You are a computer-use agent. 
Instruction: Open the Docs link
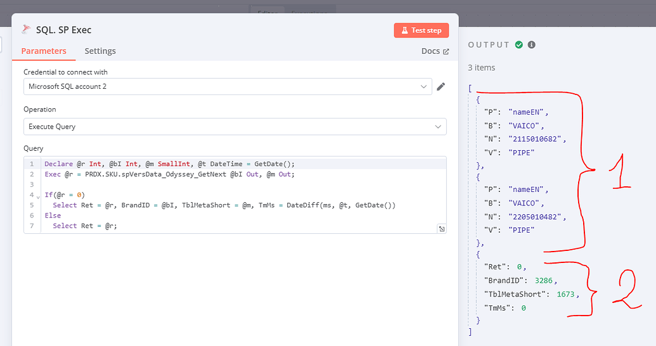click(x=430, y=51)
